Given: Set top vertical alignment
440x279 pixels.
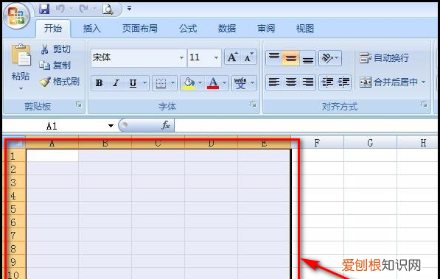Looking at the screenshot, I should pyautogui.click(x=274, y=58).
